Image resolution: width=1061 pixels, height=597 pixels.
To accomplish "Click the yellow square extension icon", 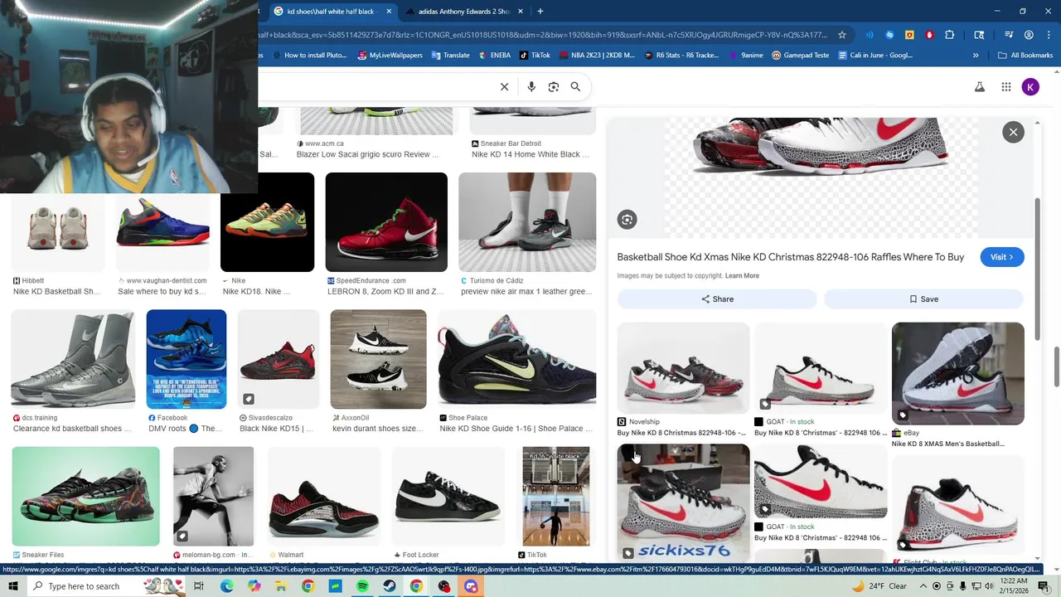I will (909, 35).
